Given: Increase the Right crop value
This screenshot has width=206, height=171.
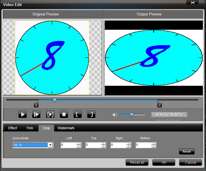Looking at the screenshot, I should [x=129, y=144].
